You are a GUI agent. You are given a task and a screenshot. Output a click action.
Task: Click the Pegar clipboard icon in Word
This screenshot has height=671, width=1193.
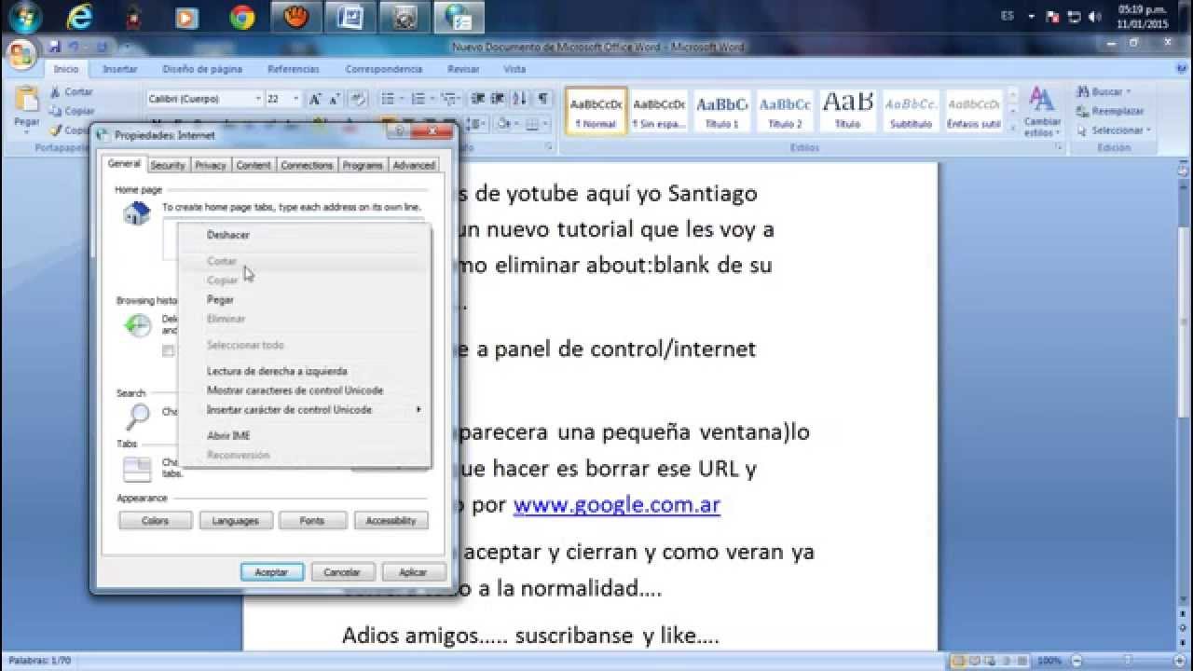coord(26,100)
